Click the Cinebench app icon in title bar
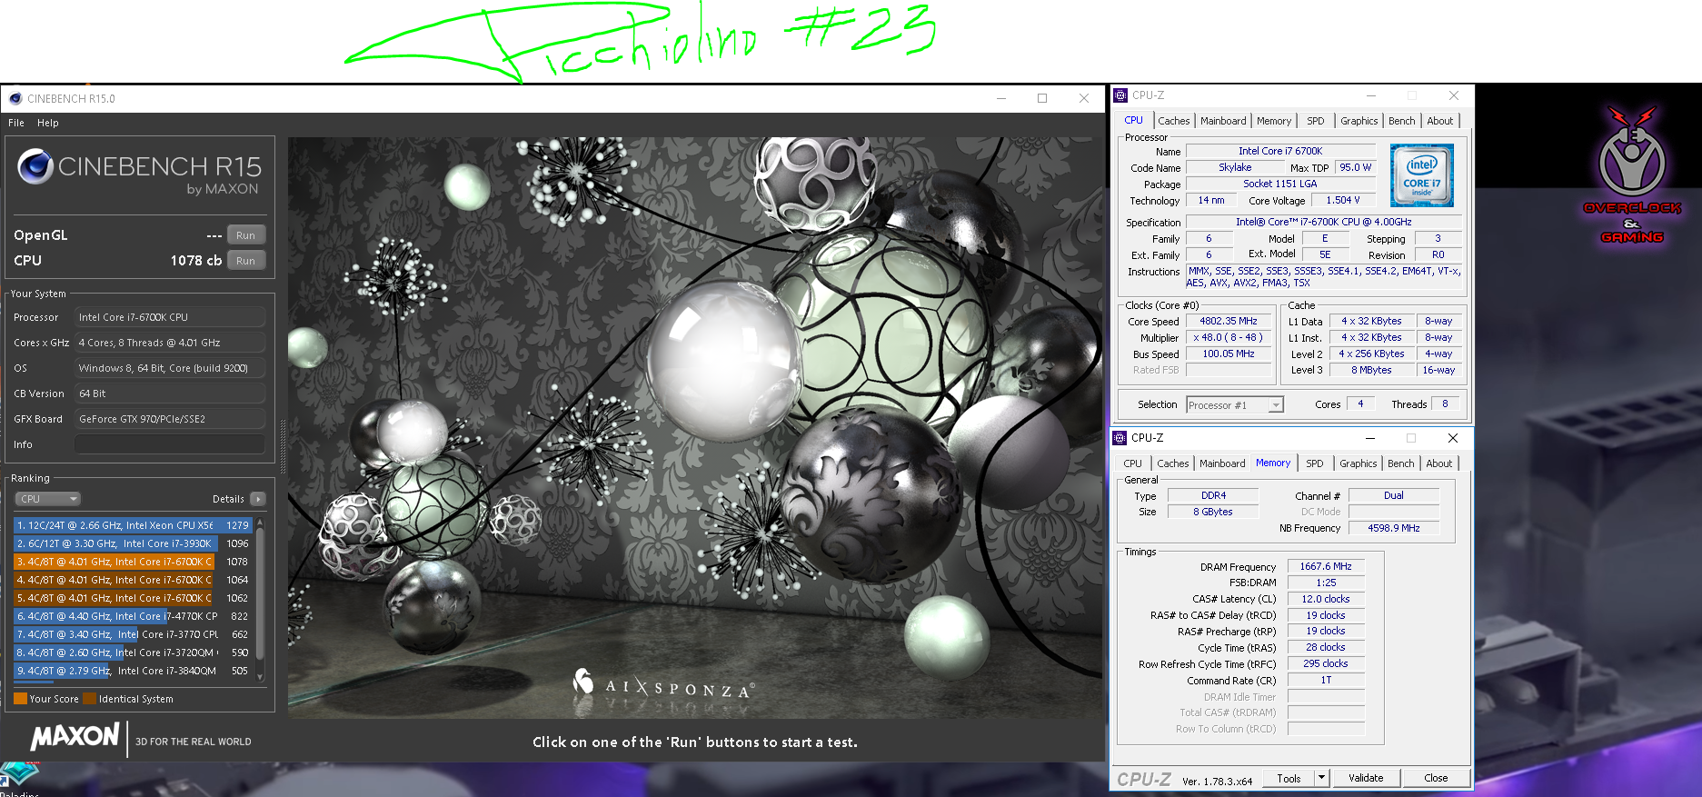The height and width of the screenshot is (797, 1702). point(15,98)
